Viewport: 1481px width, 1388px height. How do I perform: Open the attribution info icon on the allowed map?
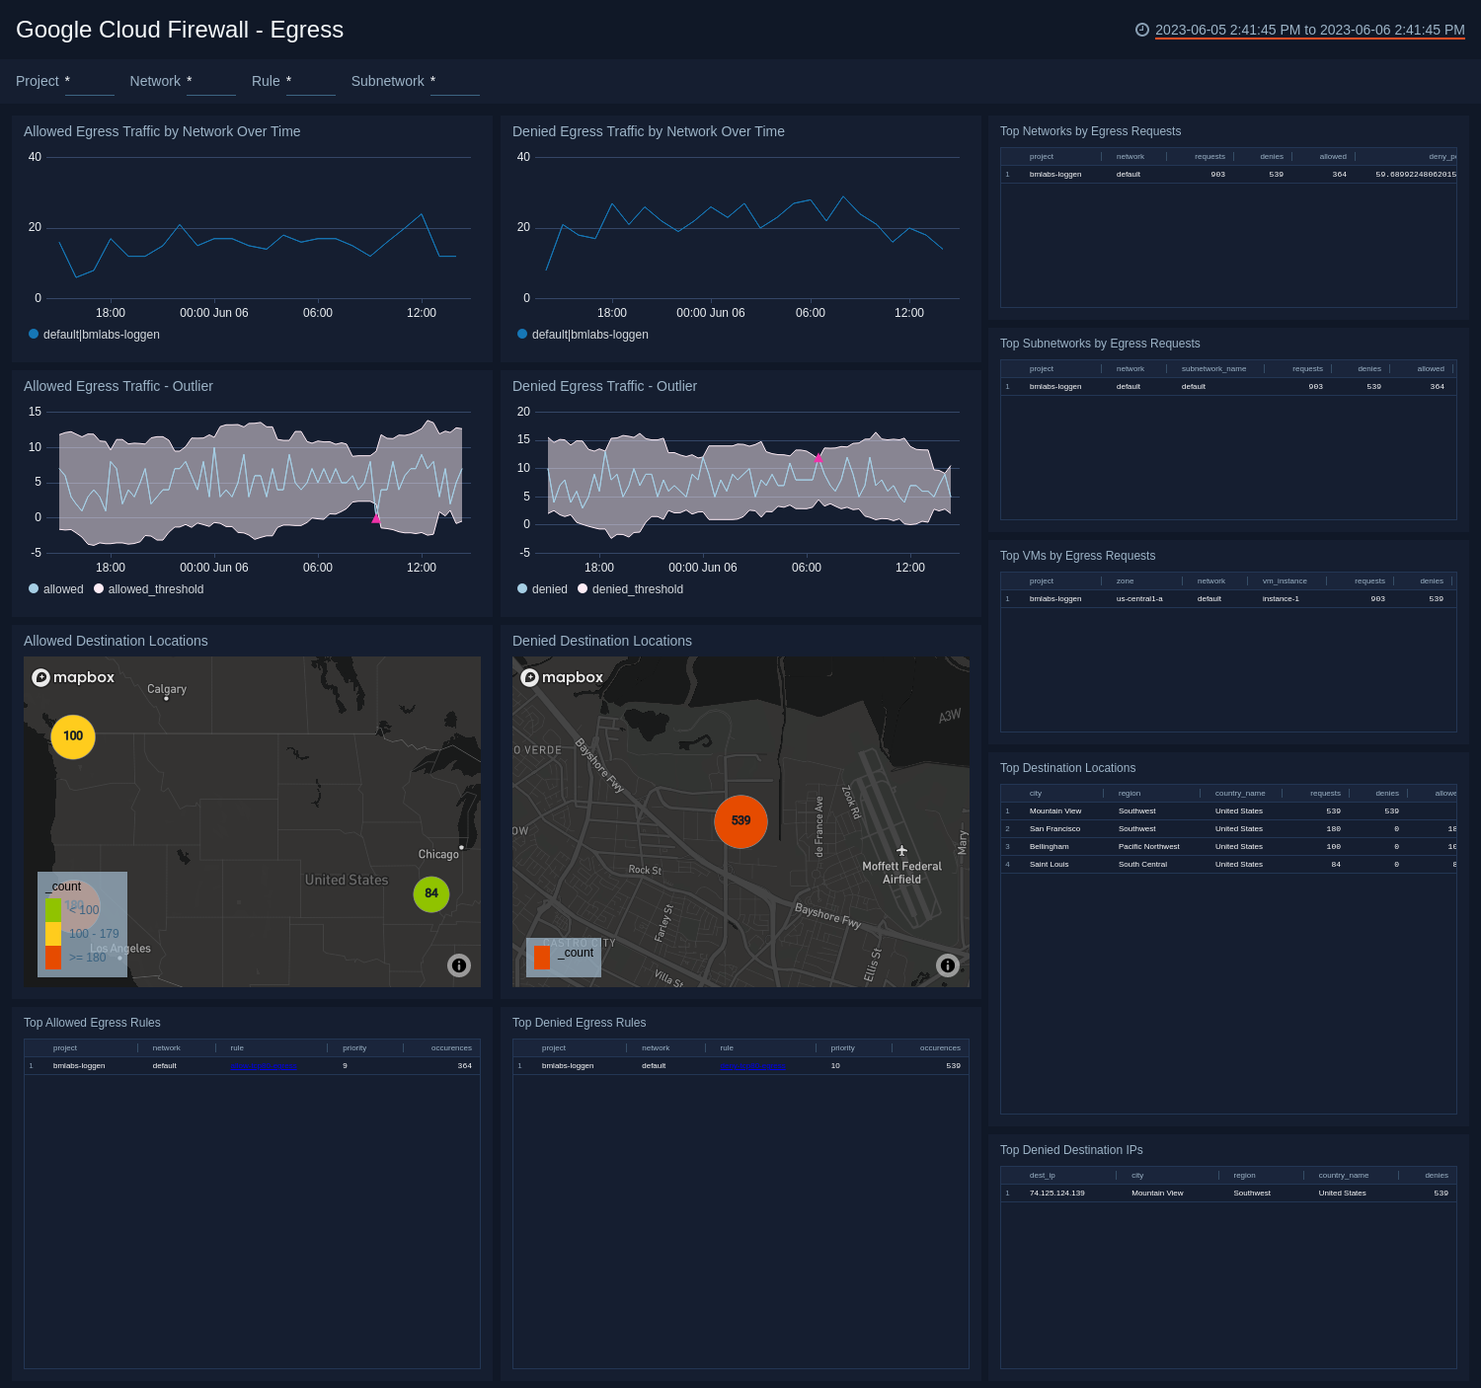(458, 964)
